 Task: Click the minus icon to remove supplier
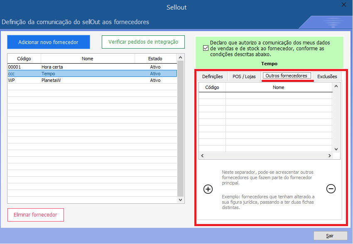331,189
